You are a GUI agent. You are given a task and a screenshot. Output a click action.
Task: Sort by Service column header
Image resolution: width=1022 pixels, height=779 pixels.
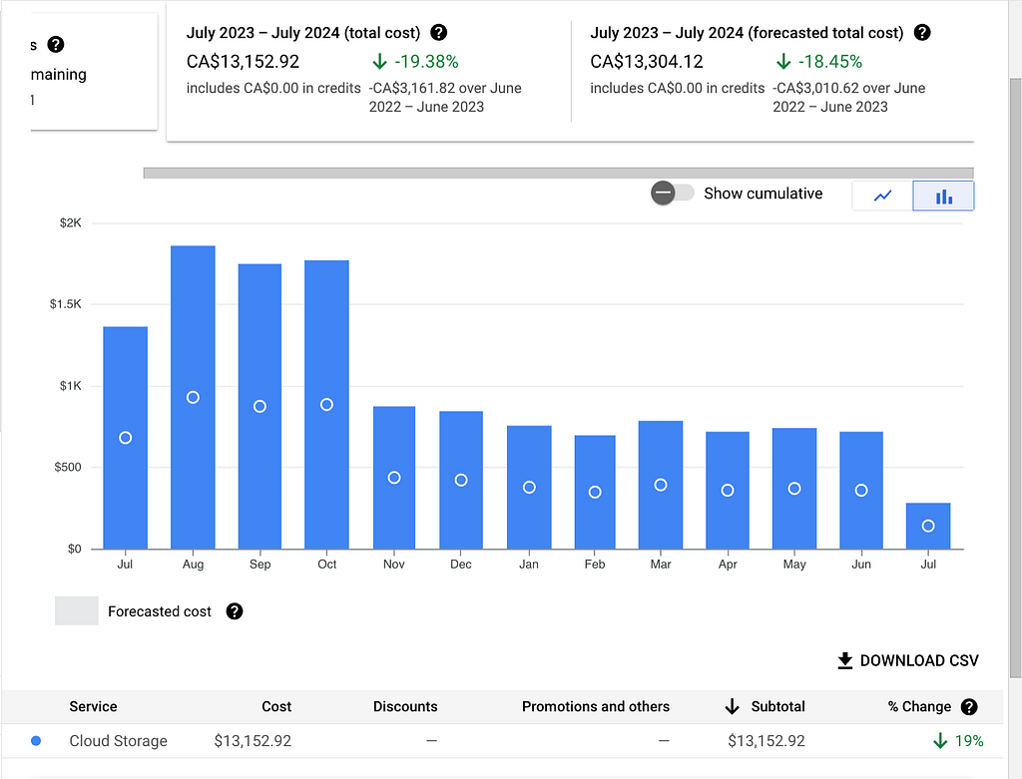pyautogui.click(x=93, y=706)
